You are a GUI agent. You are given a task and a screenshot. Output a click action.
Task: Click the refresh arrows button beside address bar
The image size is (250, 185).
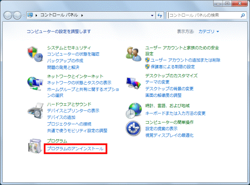(x=160, y=15)
